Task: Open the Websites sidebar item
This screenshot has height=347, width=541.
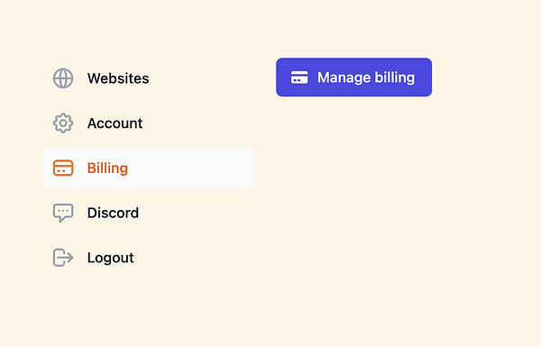Action: pos(149,78)
